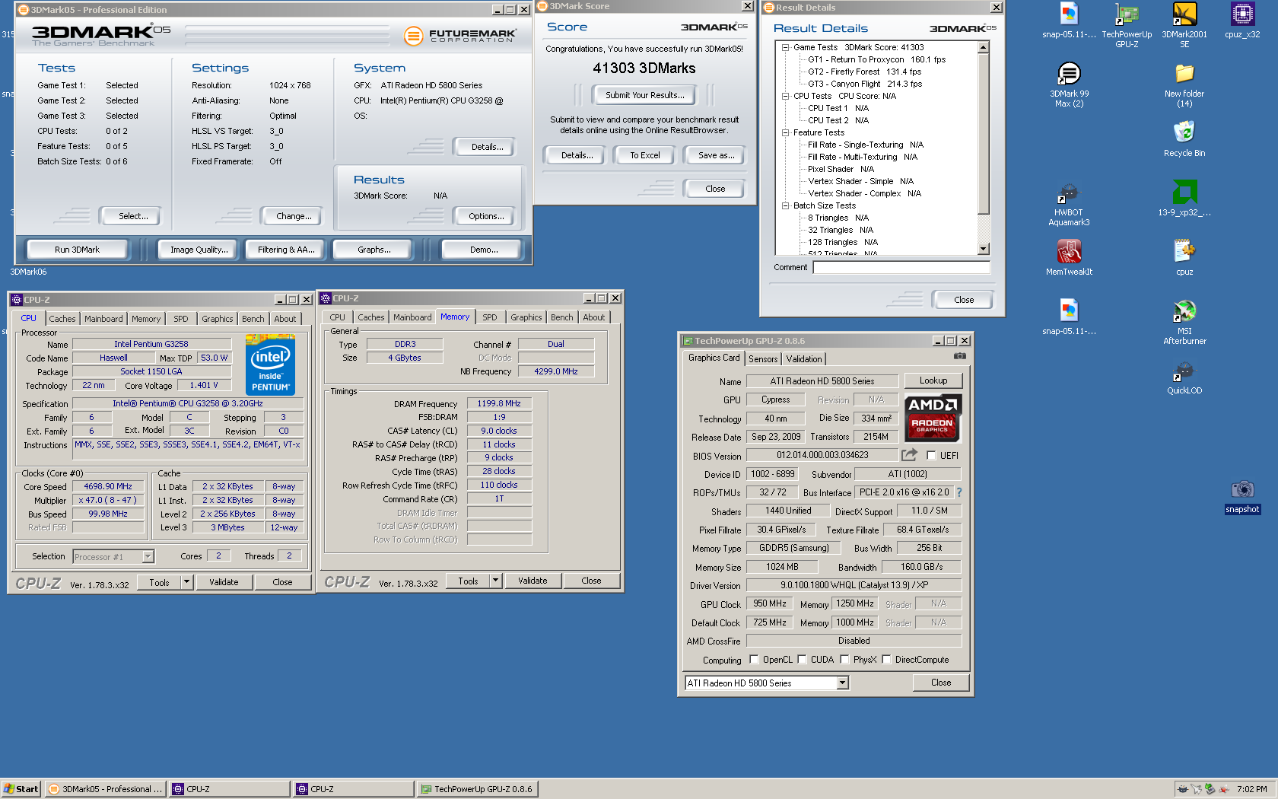The image size is (1278, 799).
Task: Switch to Validation tab in GPU-Z
Action: [x=804, y=359]
